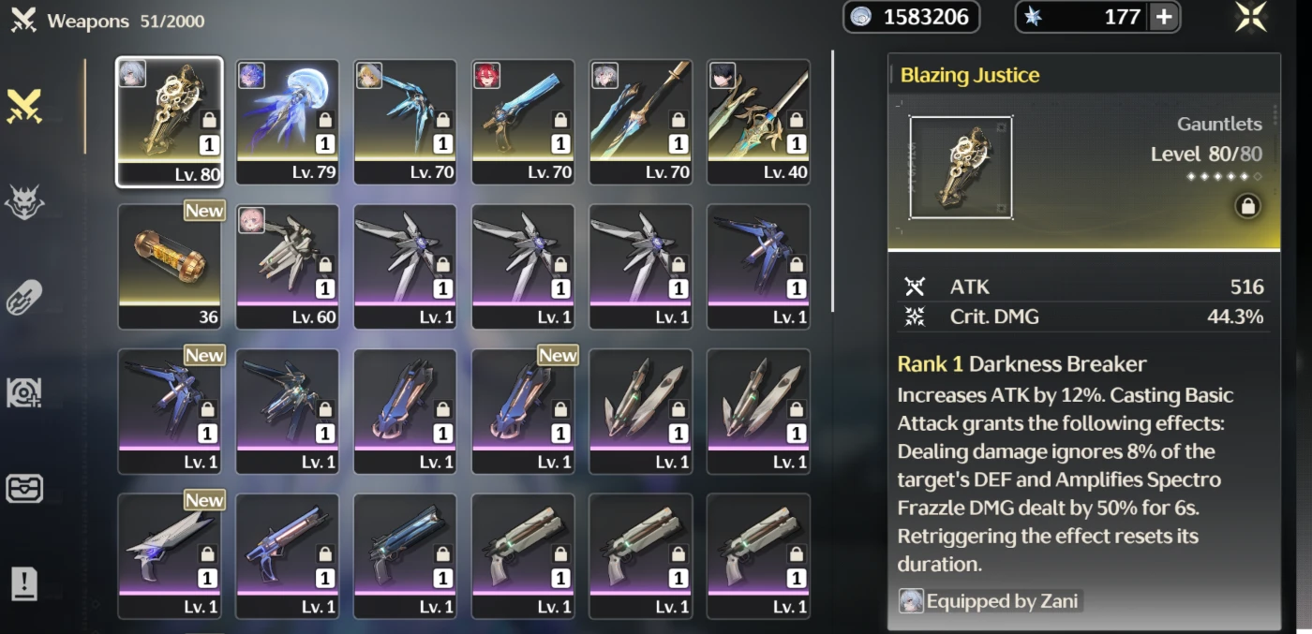Add more Astrite with plus button
1312x634 pixels.
pos(1163,17)
